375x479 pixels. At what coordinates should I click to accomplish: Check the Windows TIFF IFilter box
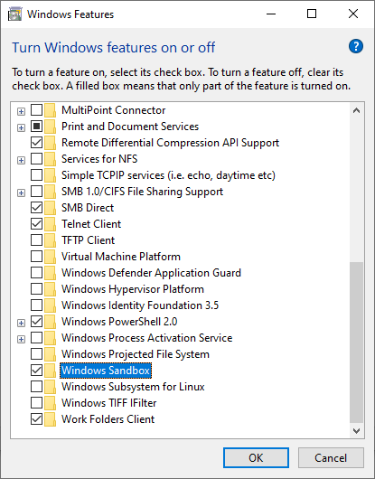pos(37,402)
